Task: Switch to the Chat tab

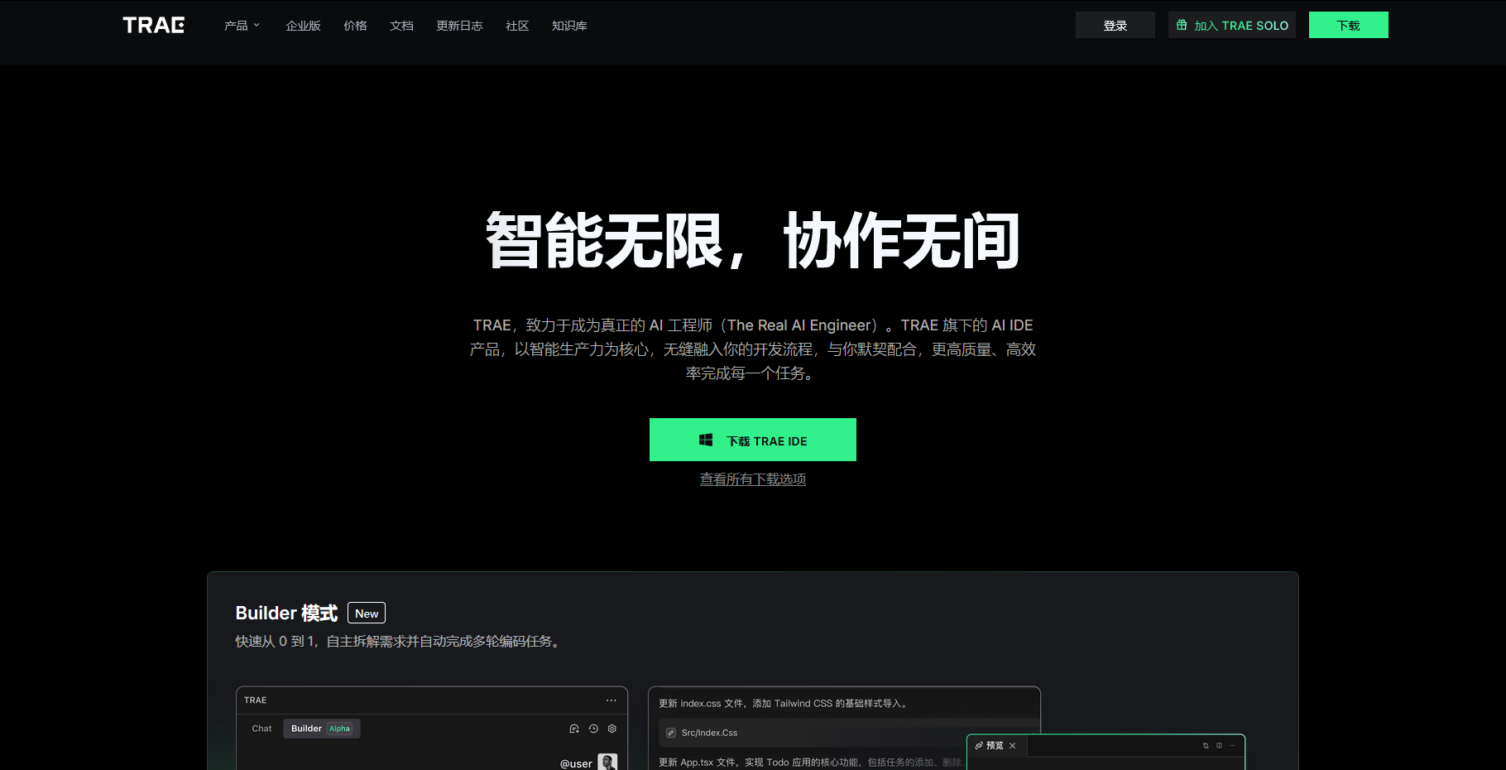Action: (x=261, y=729)
